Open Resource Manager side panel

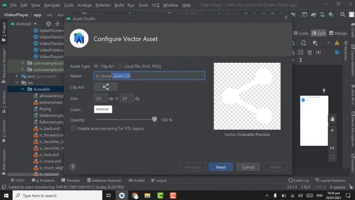(x=4, y=66)
